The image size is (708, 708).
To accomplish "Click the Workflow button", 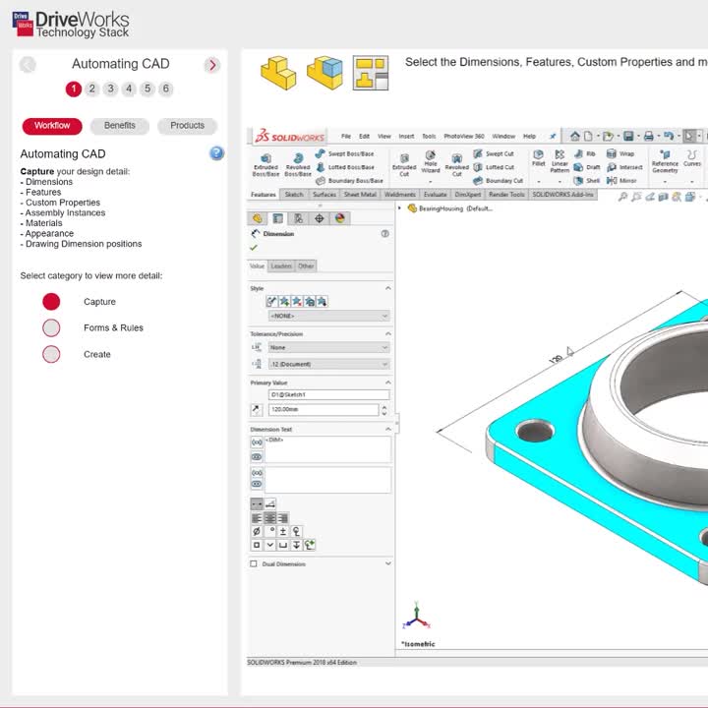I will 52,126.
